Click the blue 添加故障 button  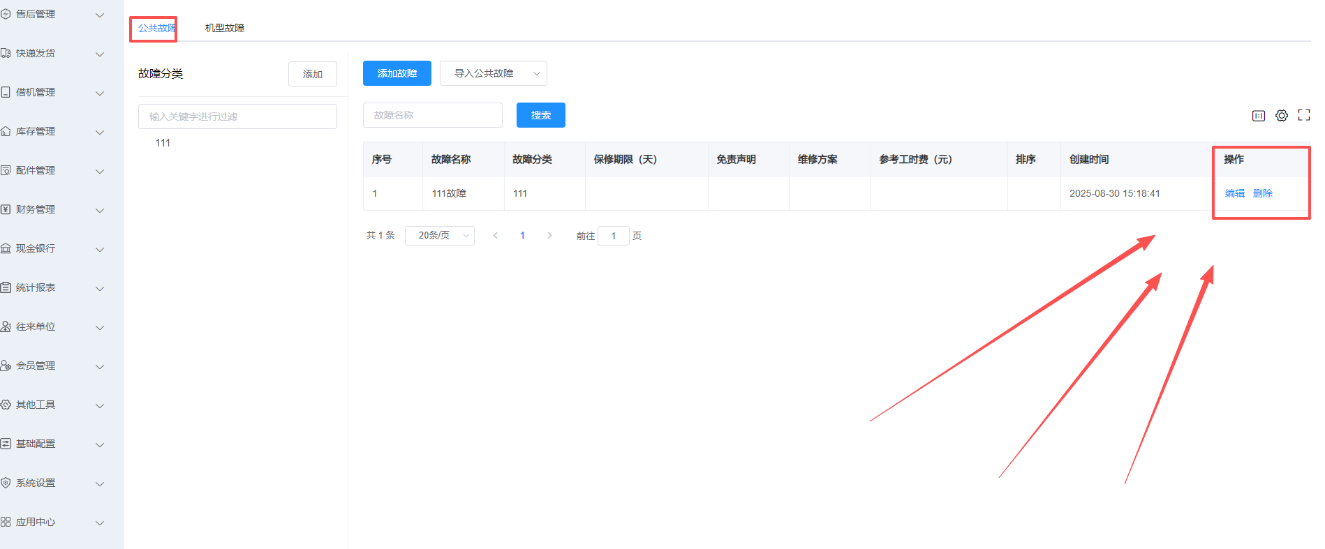click(x=397, y=73)
